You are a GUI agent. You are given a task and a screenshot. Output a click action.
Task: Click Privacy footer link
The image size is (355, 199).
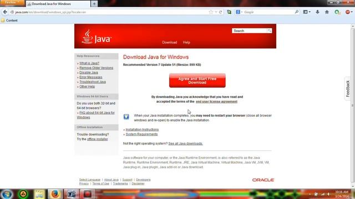pyautogui.click(x=84, y=184)
